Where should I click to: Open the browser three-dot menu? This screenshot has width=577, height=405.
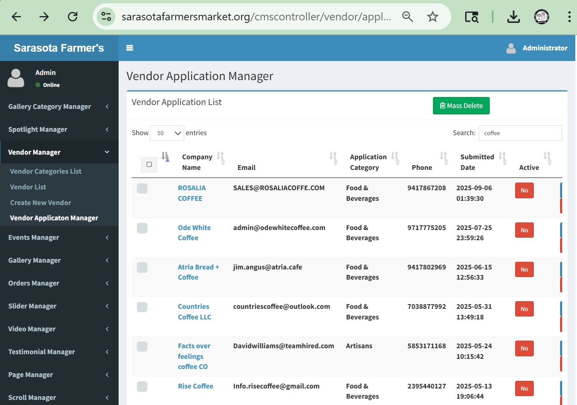pos(569,17)
